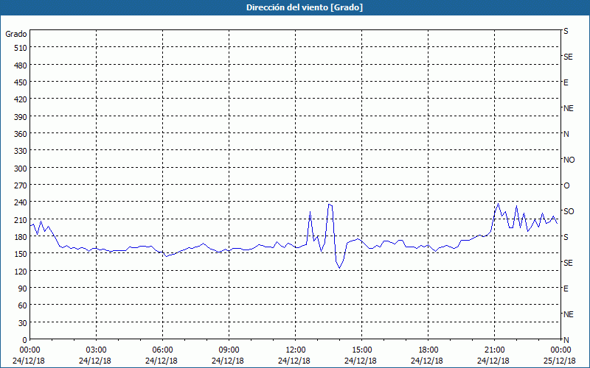
Task: Select the 06:00 time axis label
Action: click(x=162, y=350)
